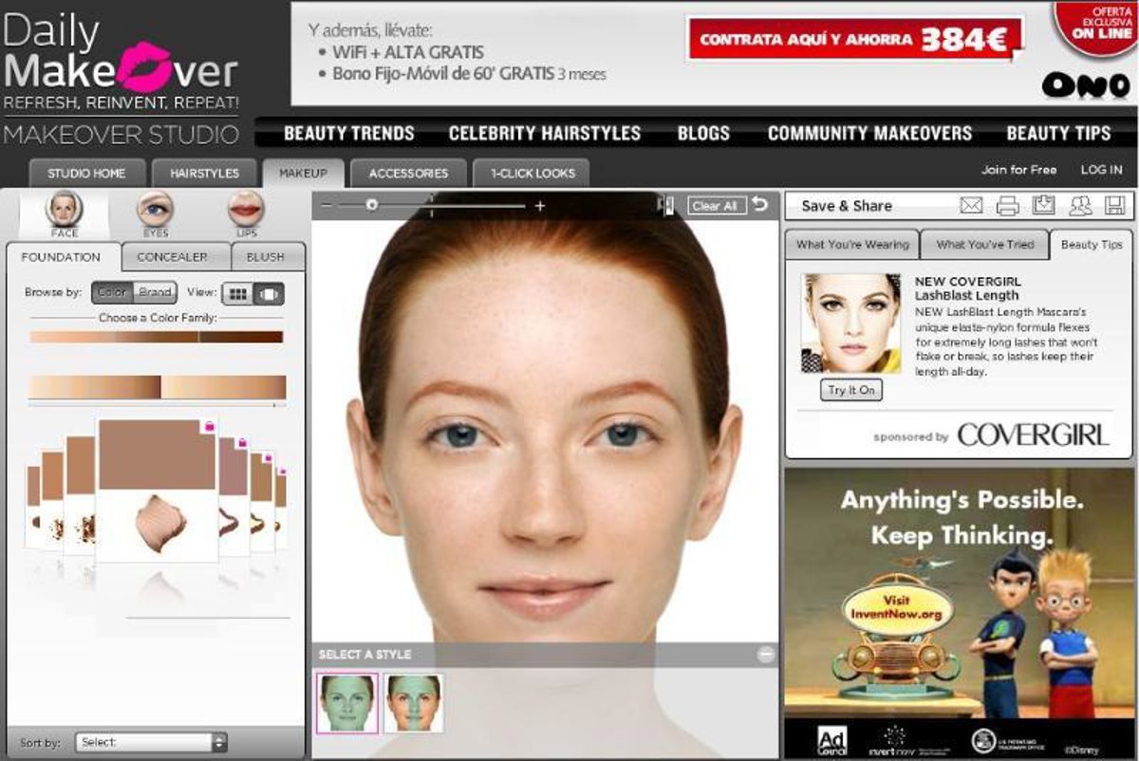Switch Browse by to Brand
1139x761 pixels.
click(x=156, y=293)
